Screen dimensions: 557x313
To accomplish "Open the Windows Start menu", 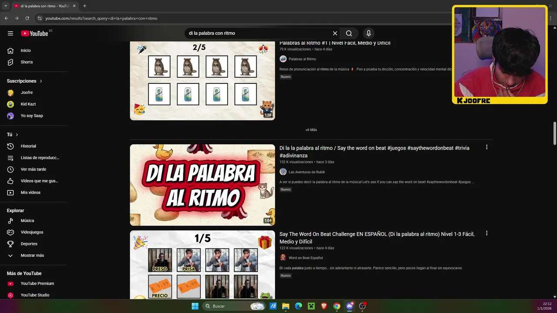I will pyautogui.click(x=195, y=306).
